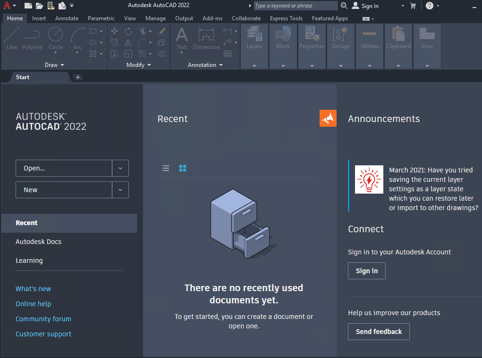Expand the Layers panel dropdown
Screen dimensions: 482x358
(x=254, y=65)
